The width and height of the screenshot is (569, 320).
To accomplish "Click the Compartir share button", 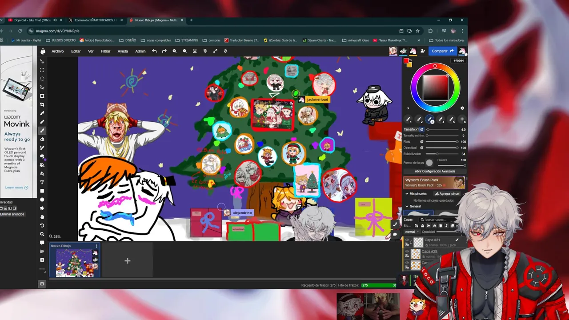I will click(443, 51).
